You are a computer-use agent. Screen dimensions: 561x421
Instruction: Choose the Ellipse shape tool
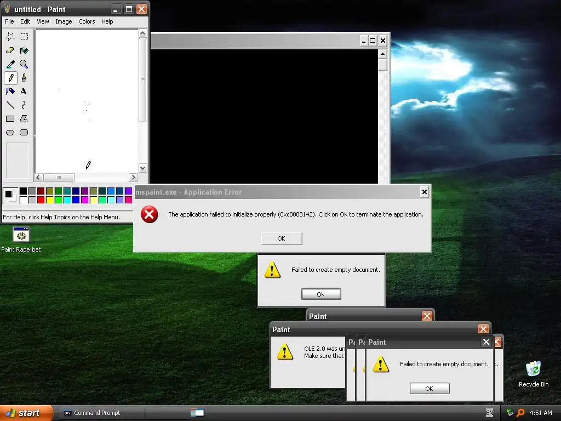pos(10,133)
